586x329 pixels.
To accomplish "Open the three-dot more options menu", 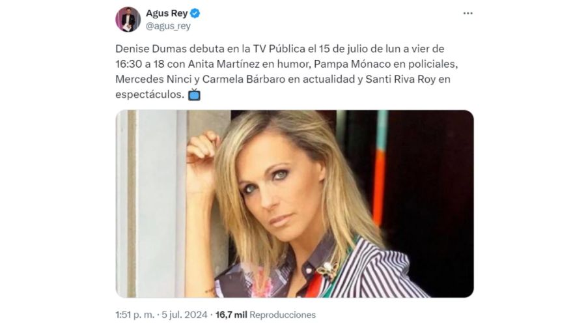I will pyautogui.click(x=468, y=14).
